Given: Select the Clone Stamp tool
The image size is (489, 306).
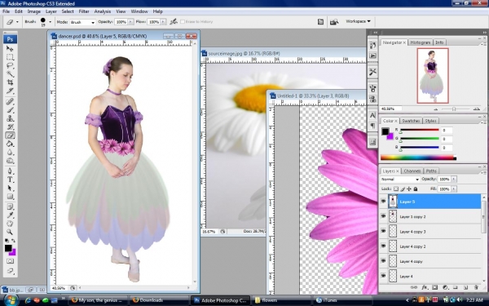Looking at the screenshot, I should 10,118.
